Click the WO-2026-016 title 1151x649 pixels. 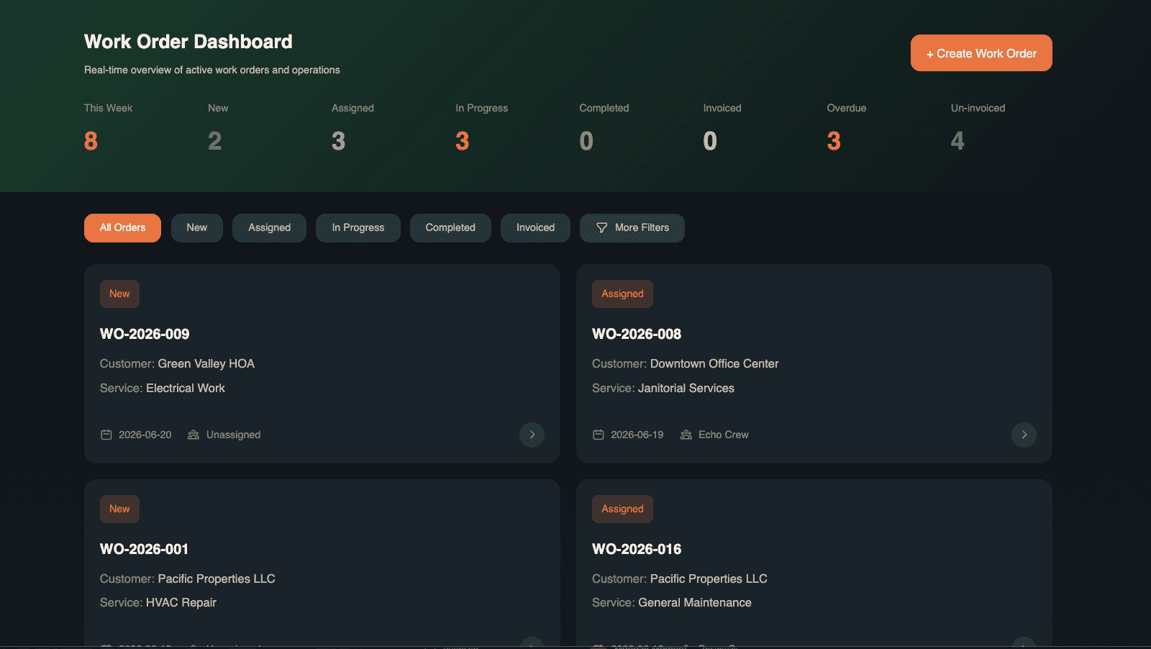click(637, 549)
